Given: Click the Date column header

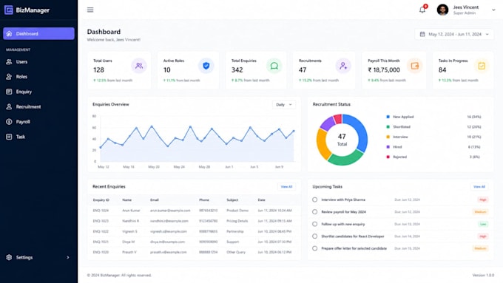Looking at the screenshot, I should coord(261,200).
